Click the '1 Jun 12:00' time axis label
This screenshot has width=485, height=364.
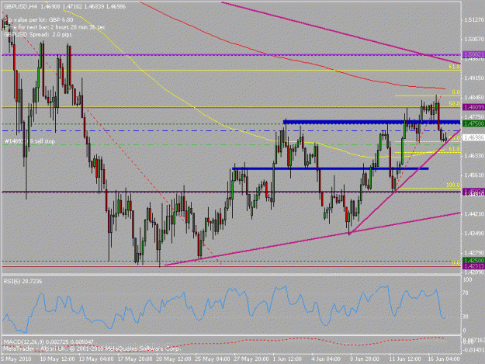coord(287,359)
